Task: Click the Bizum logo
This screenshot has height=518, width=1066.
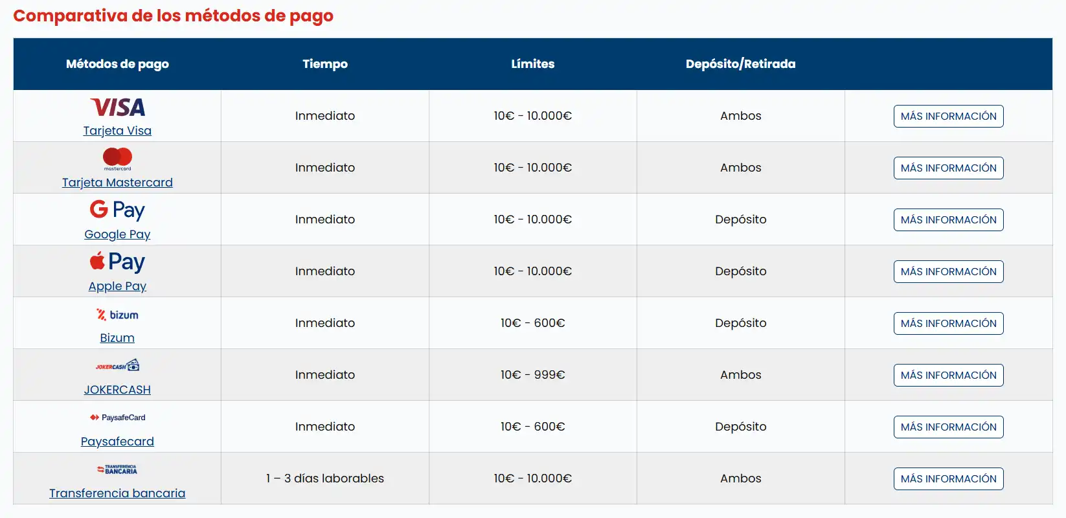Action: (117, 315)
